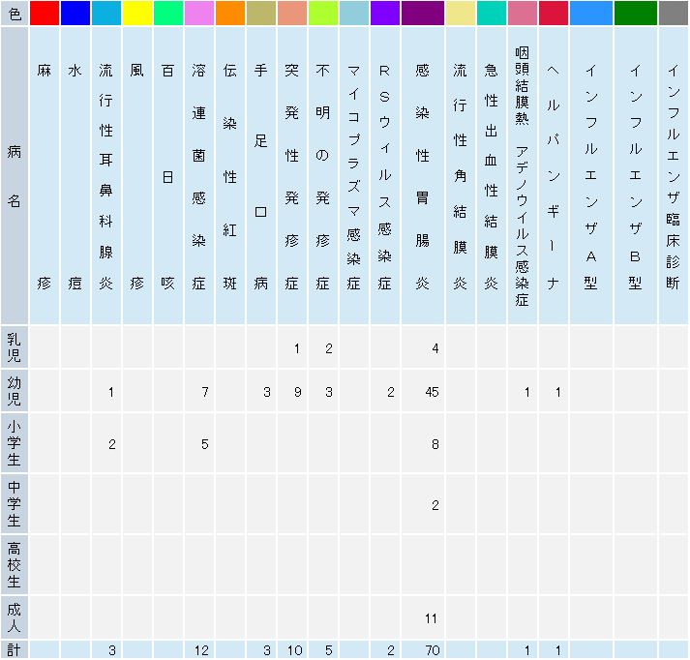Viewport: 690px width, 660px height.
Task: Click the value 45 in 幼児 row
Action: click(433, 392)
